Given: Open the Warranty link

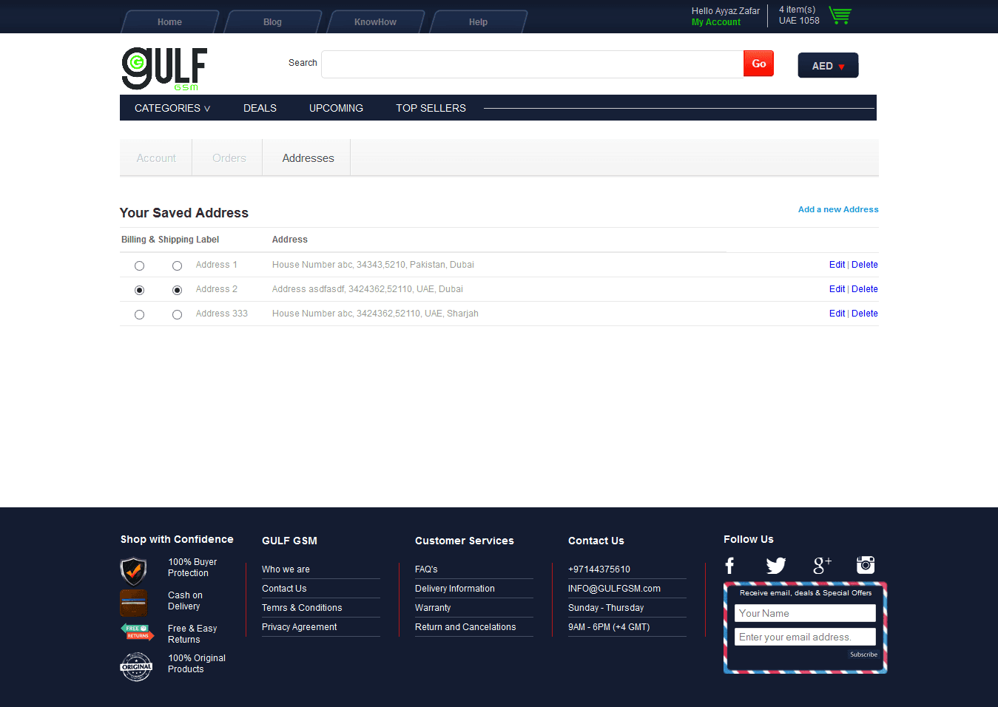Looking at the screenshot, I should 433,608.
